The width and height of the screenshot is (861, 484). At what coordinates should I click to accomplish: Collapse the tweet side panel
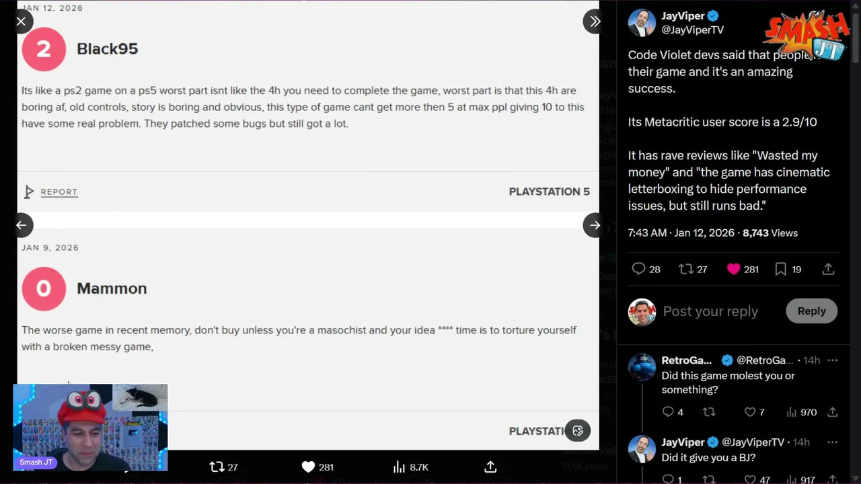pyautogui.click(x=595, y=22)
